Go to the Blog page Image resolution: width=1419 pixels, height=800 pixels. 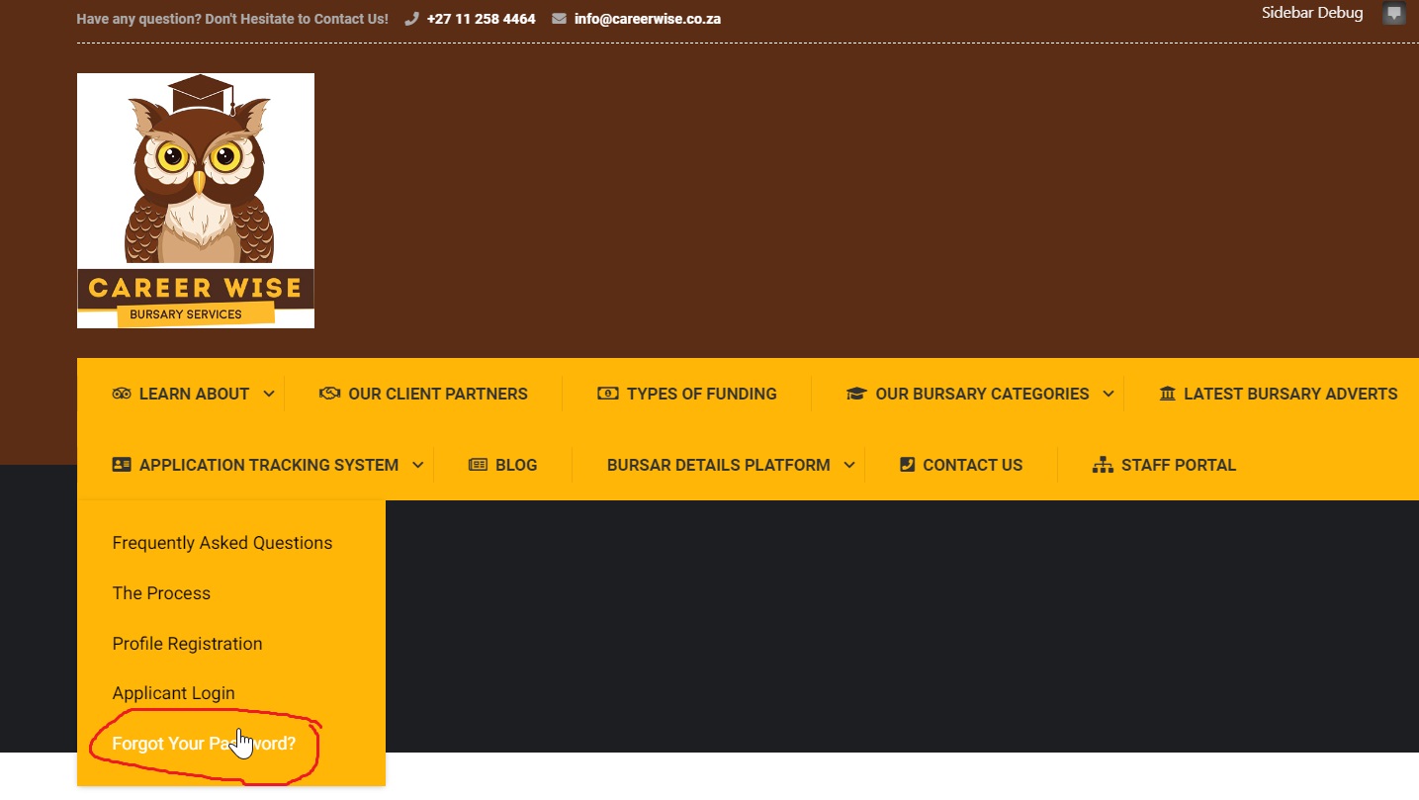[x=516, y=465]
